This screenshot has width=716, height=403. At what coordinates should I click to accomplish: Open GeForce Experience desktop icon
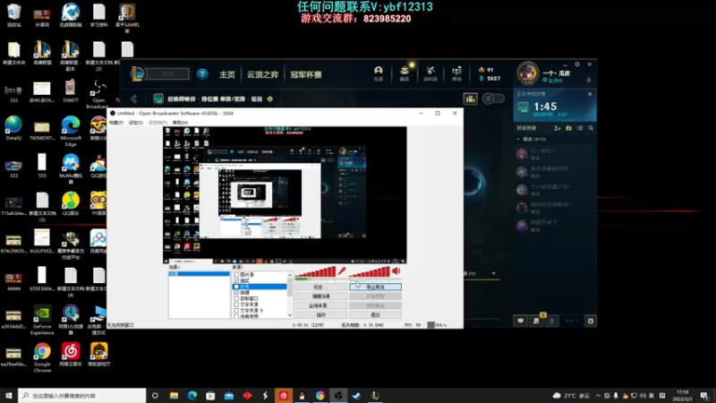[x=42, y=320]
